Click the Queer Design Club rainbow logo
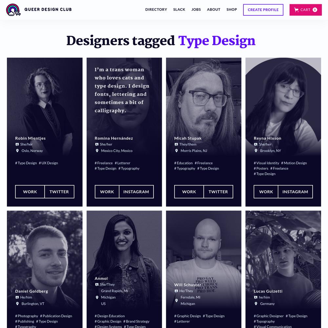The width and height of the screenshot is (328, 328). [13, 10]
